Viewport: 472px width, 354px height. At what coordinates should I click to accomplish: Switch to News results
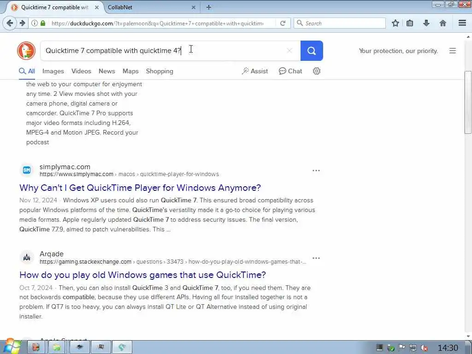107,71
